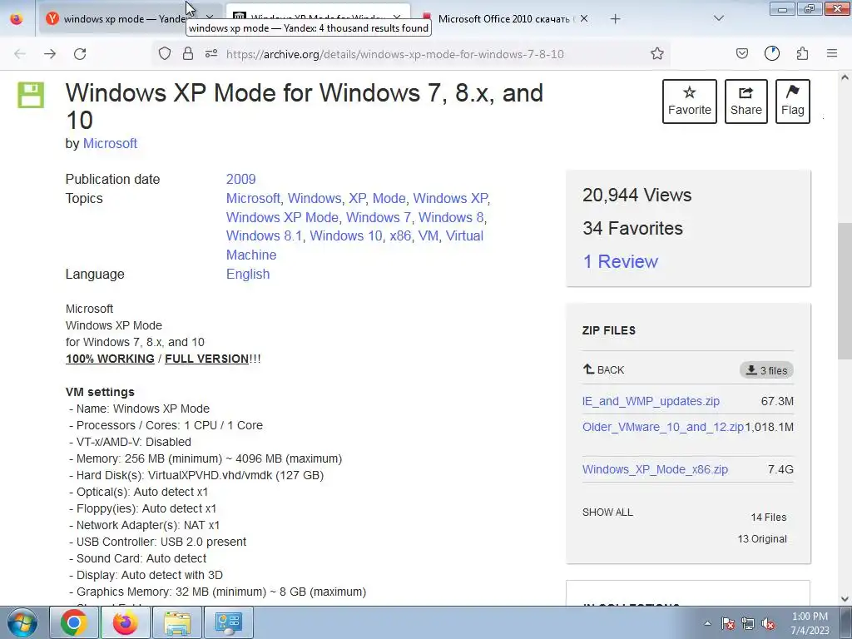This screenshot has height=639, width=852.
Task: Open the control panel taskbar icon
Action: coord(228,622)
